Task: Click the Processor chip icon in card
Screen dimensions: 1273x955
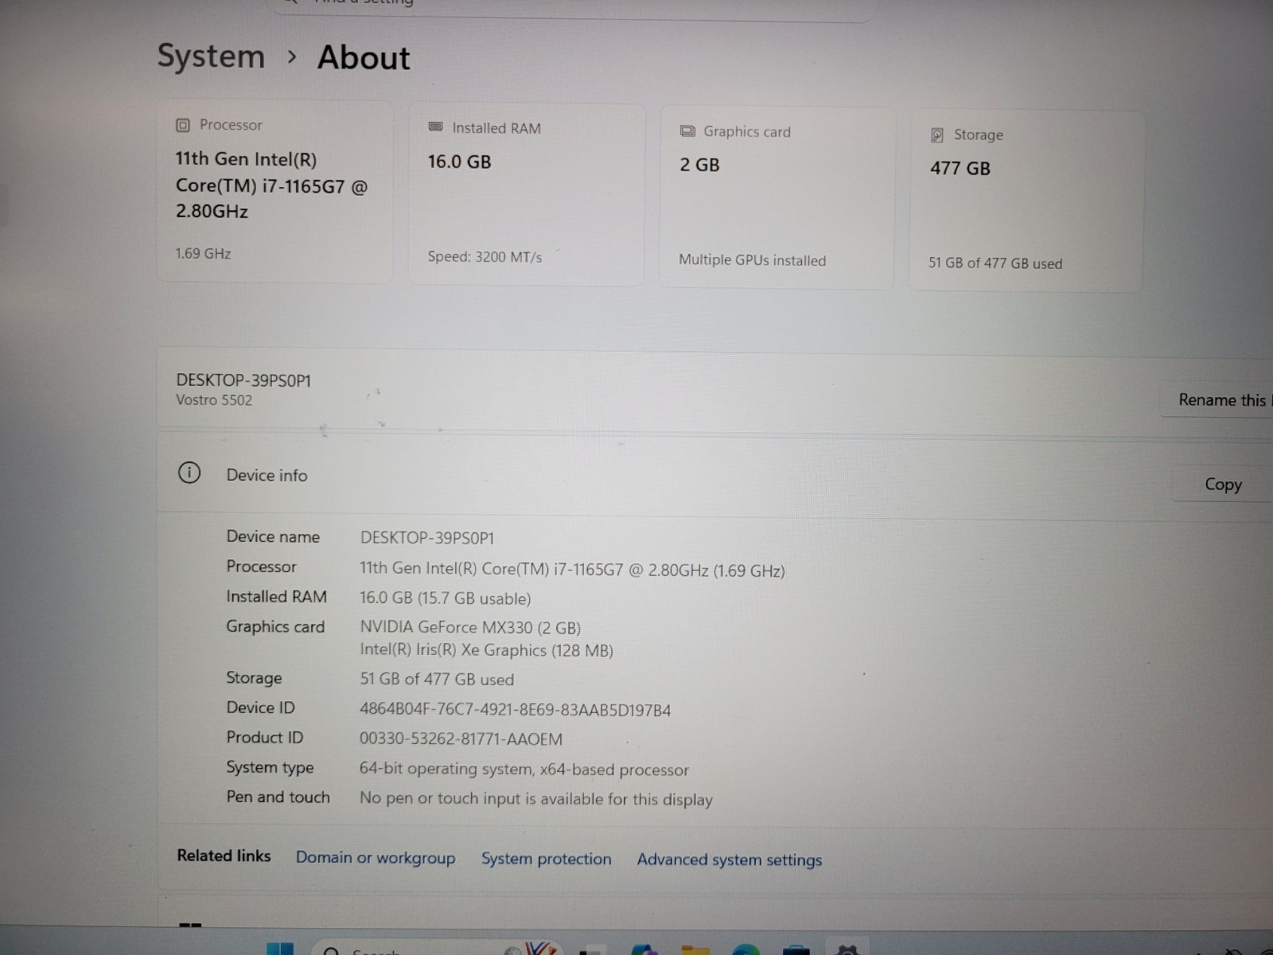Action: coord(183,125)
